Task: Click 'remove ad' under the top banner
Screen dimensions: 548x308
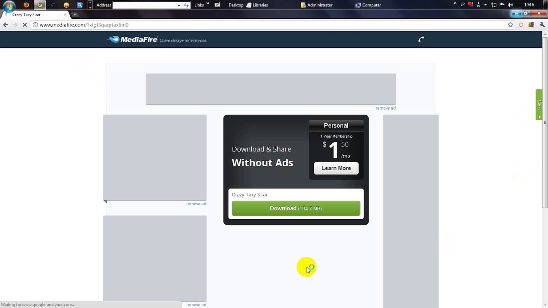Action: pyautogui.click(x=385, y=108)
